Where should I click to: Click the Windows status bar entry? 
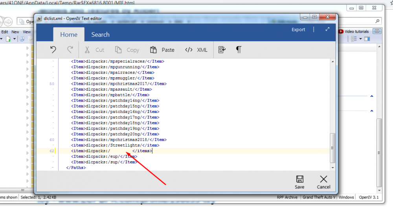click(346, 197)
